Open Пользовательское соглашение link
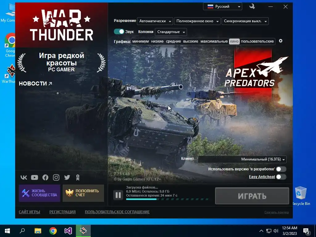 coord(117,212)
